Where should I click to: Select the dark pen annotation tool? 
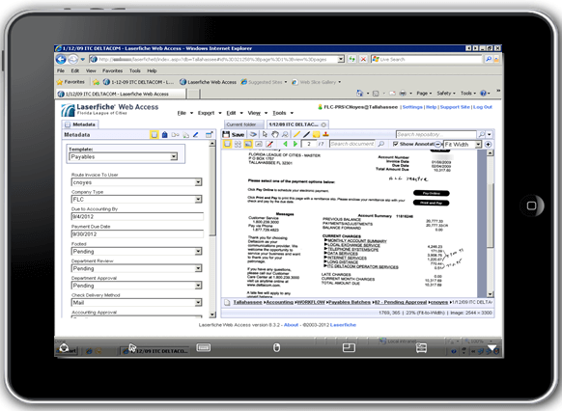point(306,135)
